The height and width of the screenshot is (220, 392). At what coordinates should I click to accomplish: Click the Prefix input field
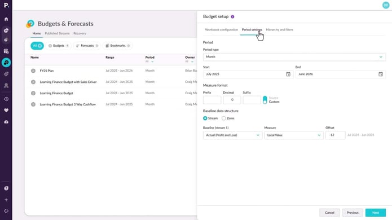[212, 100]
